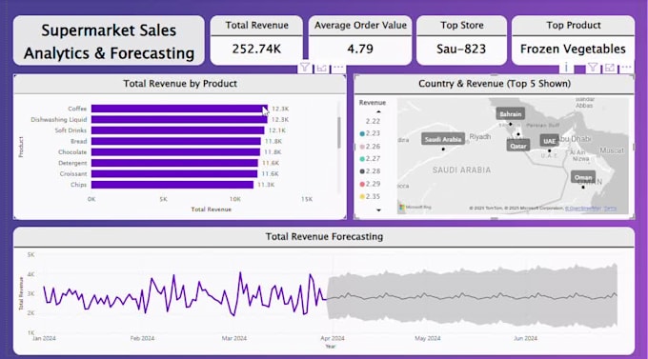Click the Total Revenue Forecasting title
Image resolution: width=648 pixels, height=359 pixels.
point(324,237)
